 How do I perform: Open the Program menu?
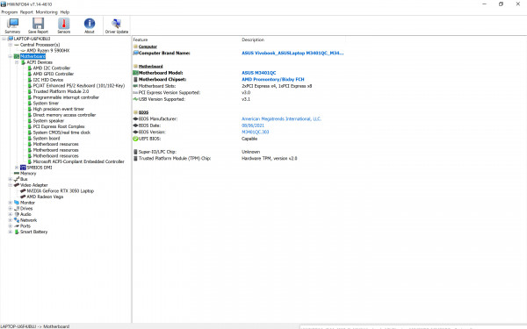pos(10,12)
